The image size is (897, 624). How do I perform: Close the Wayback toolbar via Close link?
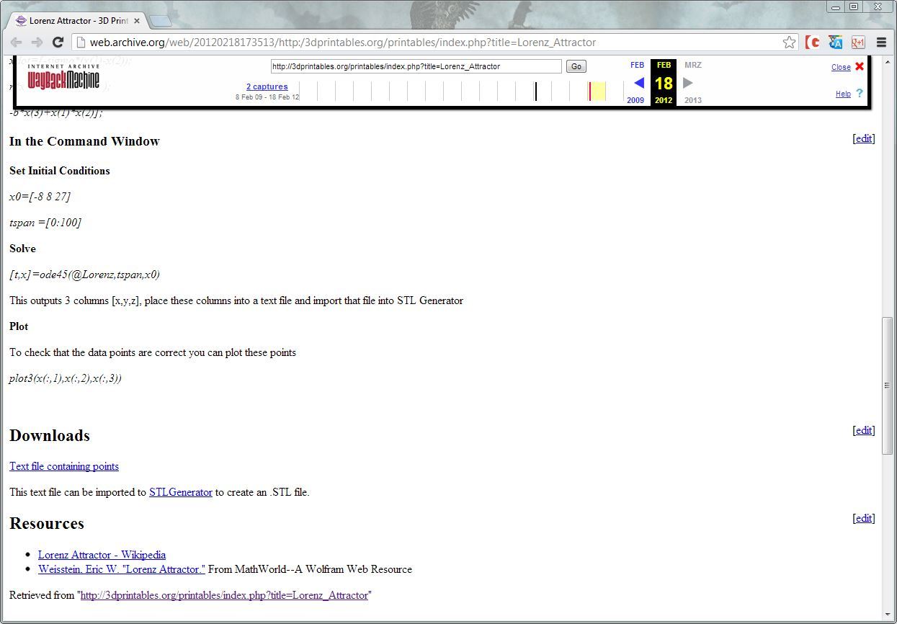[x=841, y=67]
